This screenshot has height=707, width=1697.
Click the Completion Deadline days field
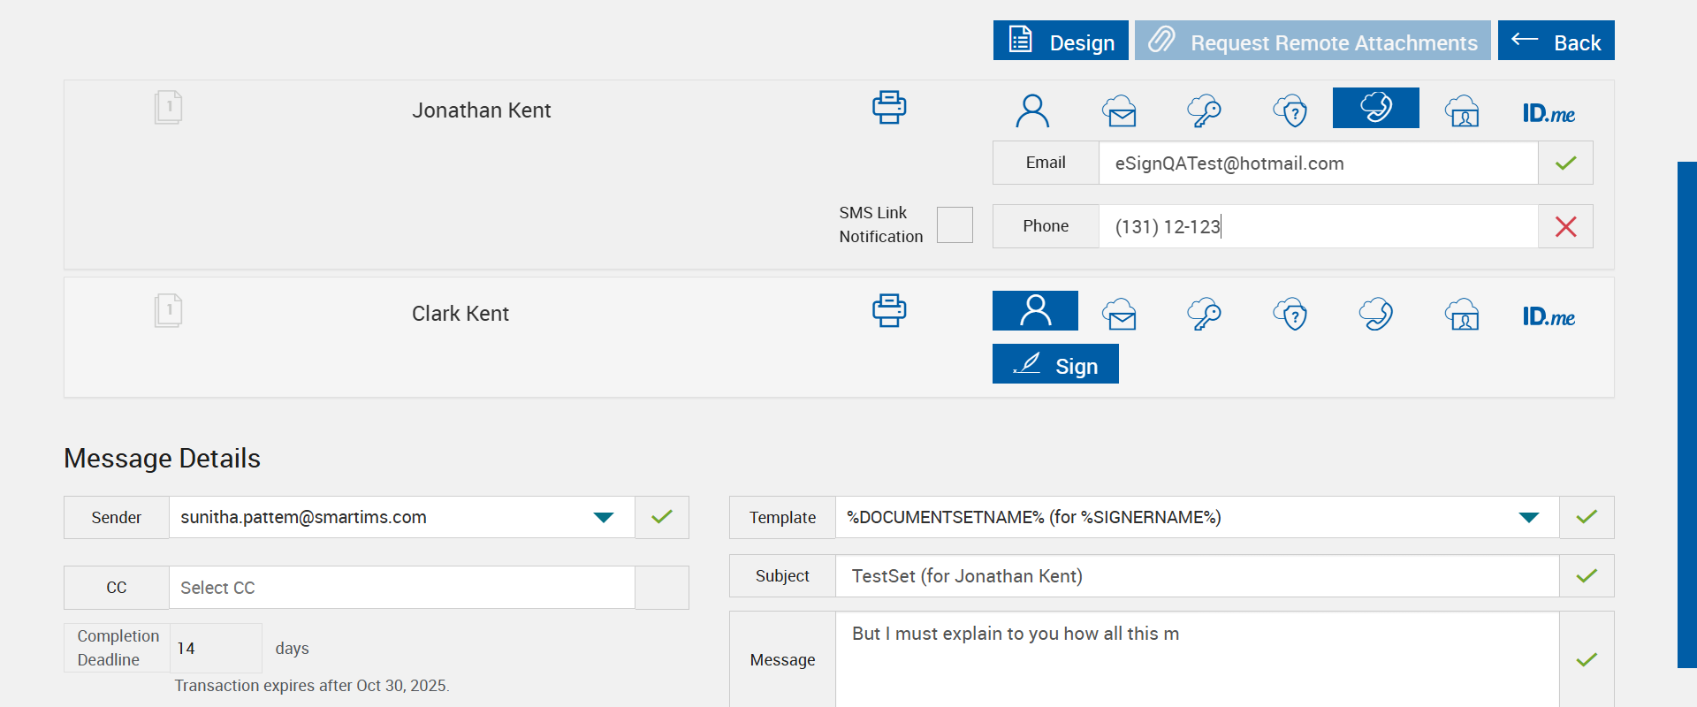(216, 649)
